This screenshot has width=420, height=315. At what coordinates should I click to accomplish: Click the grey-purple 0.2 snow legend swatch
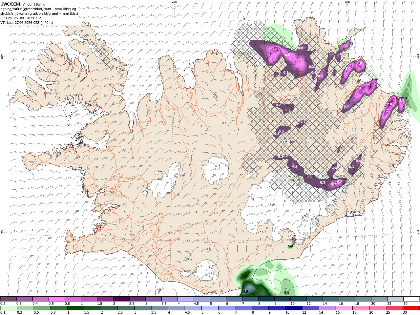click(x=8, y=299)
